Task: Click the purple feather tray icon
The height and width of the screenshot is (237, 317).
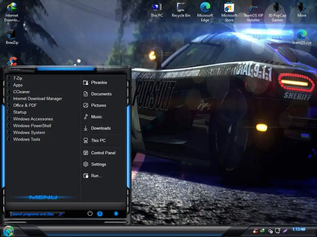Action: [x=285, y=231]
